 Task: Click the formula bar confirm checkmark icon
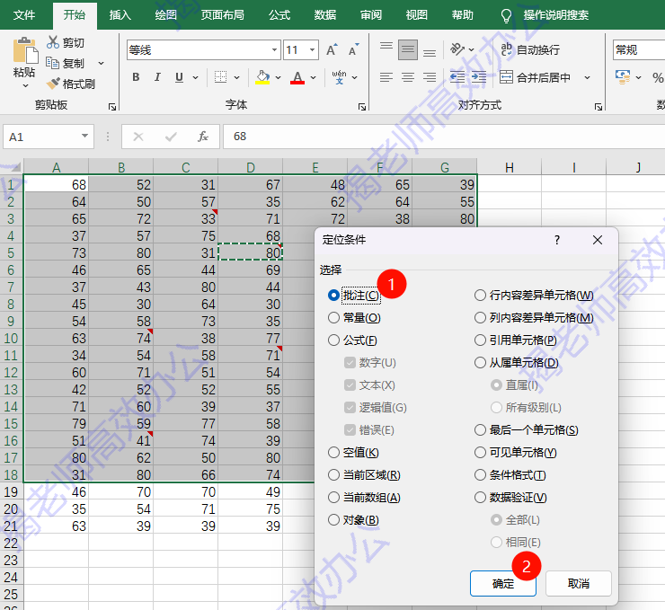pos(171,137)
